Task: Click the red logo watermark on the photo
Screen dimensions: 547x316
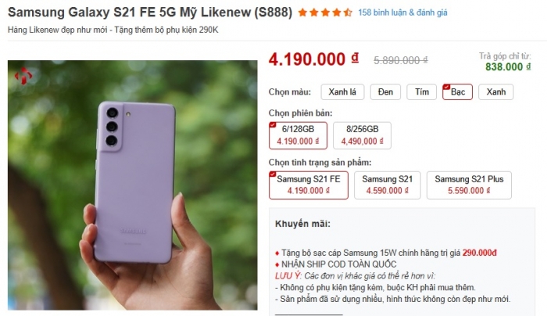Action: pos(24,76)
